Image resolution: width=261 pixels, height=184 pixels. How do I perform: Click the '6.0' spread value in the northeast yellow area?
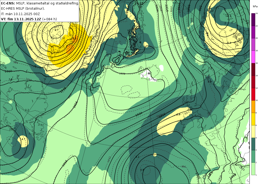point(229,43)
